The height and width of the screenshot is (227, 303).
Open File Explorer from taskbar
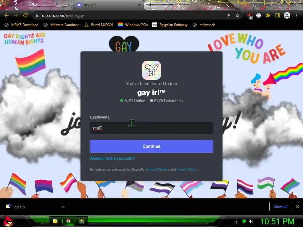pyautogui.click(x=55, y=221)
